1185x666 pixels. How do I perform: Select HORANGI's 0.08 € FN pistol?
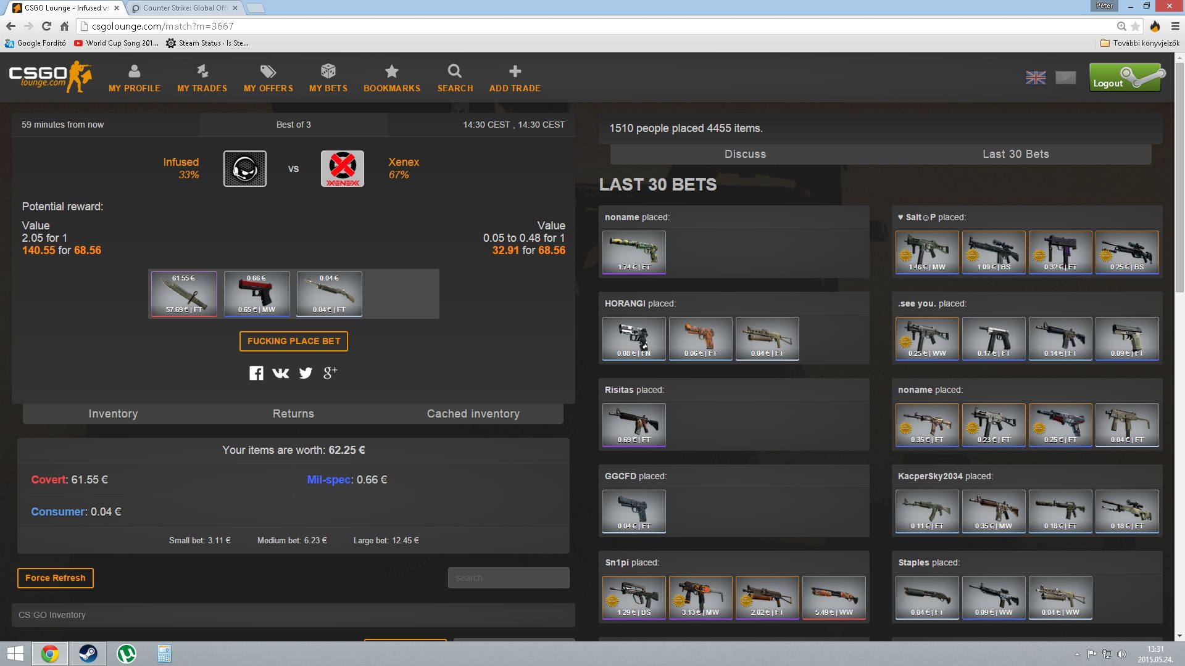coord(634,339)
